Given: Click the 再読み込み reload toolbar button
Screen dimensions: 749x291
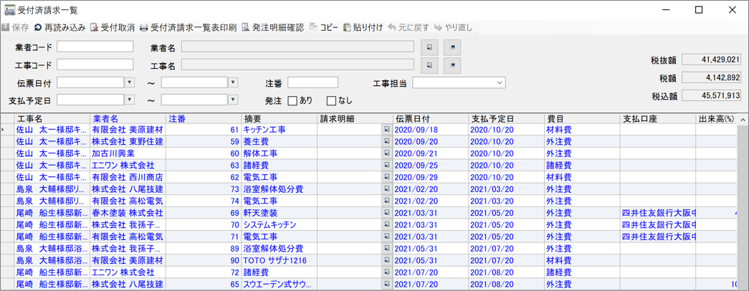Looking at the screenshot, I should tap(59, 28).
